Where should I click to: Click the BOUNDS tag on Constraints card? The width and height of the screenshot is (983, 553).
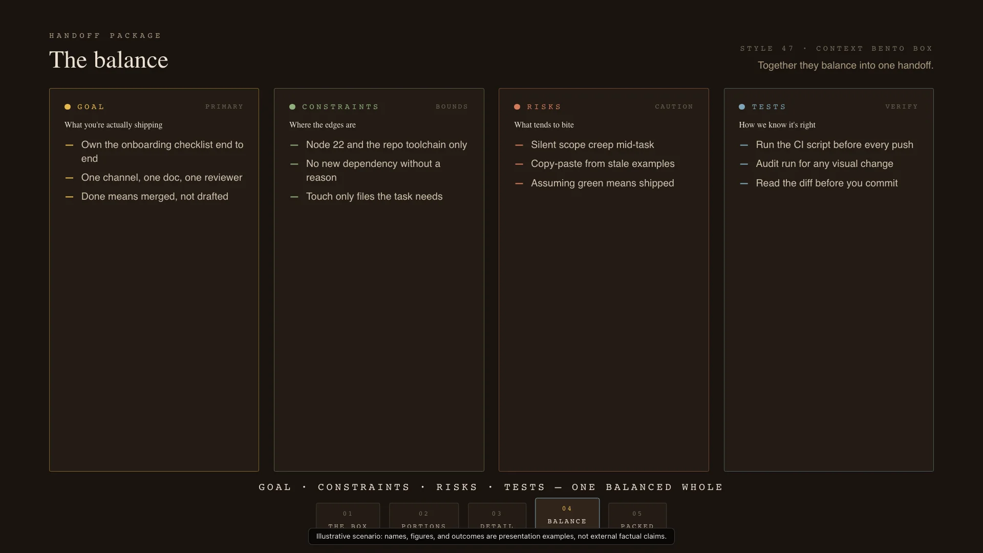point(452,107)
